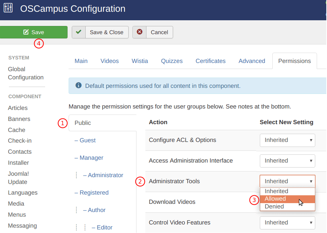This screenshot has height=233, width=327.
Task: Open the Quizzes tab
Action: tap(172, 61)
